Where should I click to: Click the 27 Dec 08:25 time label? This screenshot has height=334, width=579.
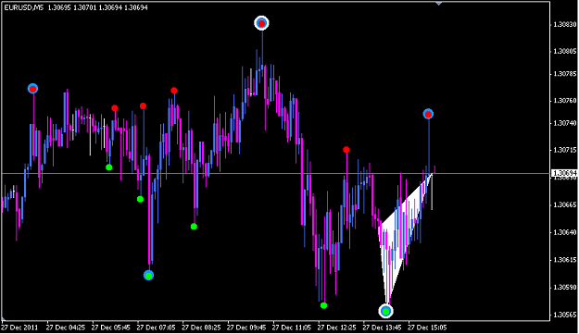point(201,328)
